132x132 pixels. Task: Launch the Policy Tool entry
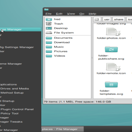9,114
